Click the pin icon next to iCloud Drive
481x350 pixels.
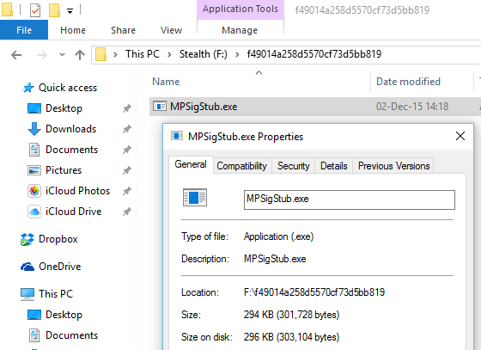click(x=127, y=212)
